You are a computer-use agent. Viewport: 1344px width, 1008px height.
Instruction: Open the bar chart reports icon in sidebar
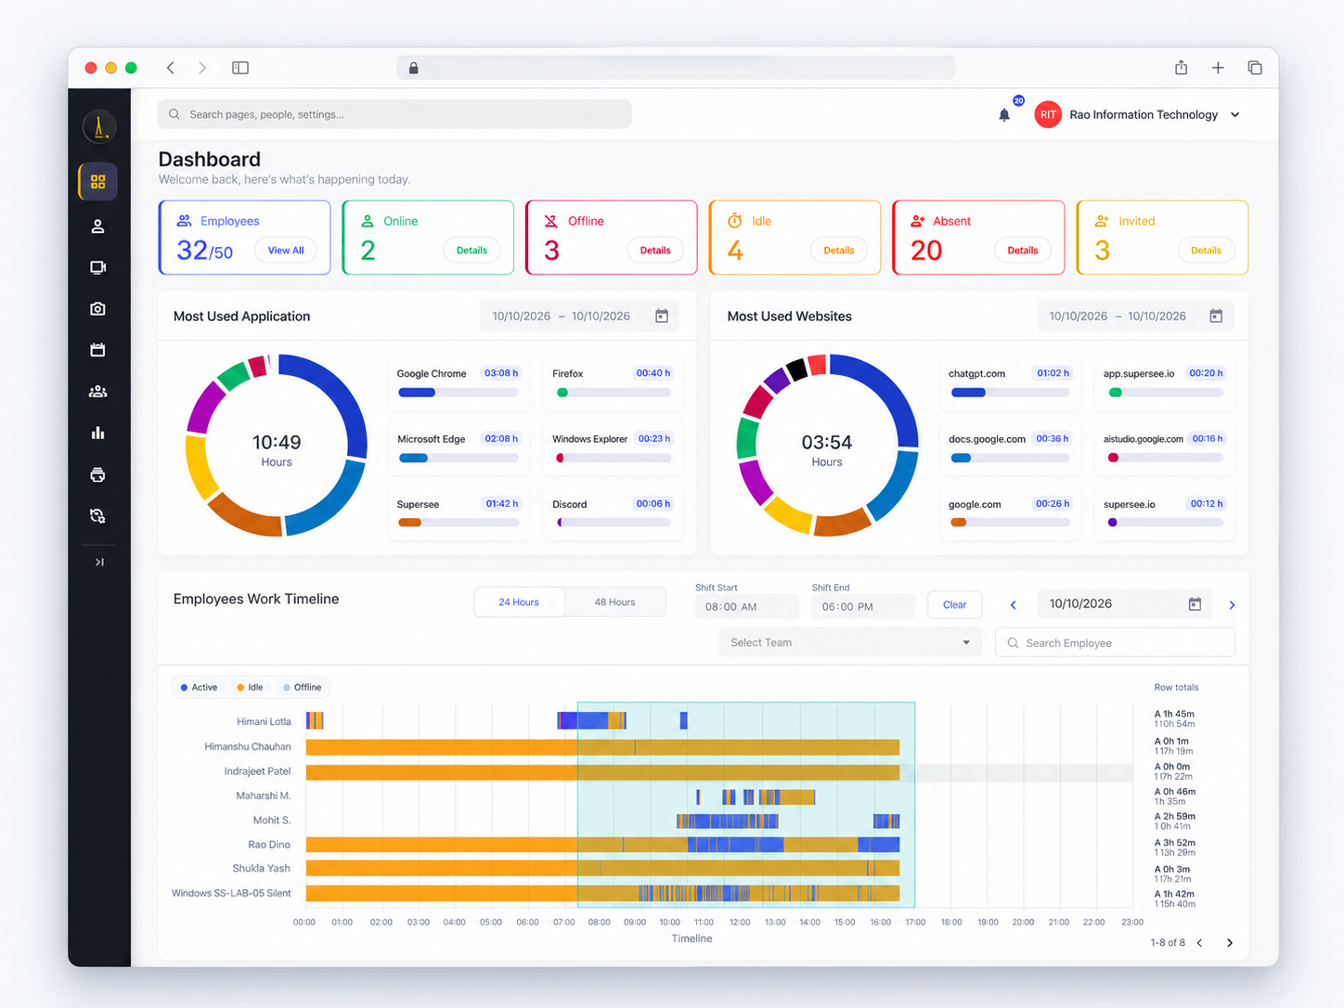[x=97, y=433]
